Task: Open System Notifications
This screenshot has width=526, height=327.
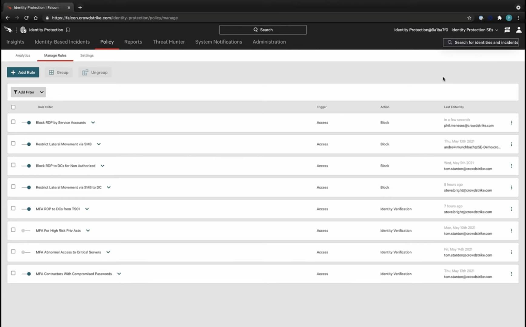Action: tap(218, 42)
